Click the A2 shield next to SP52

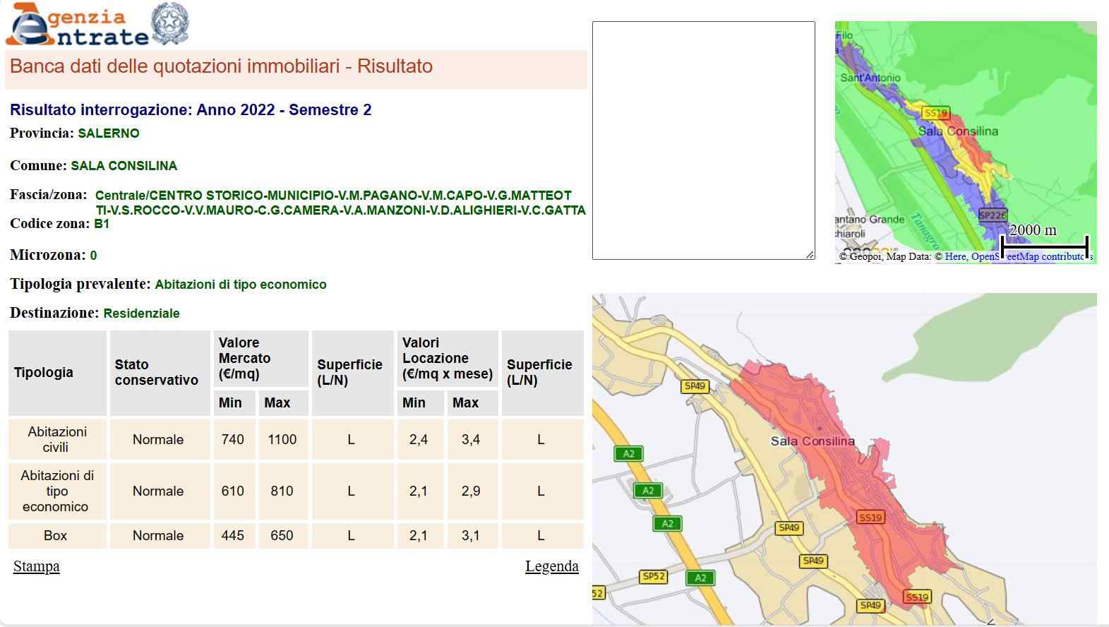[700, 578]
